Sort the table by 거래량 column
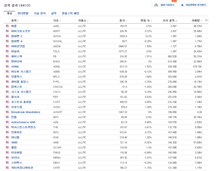Image resolution: width=218 pixels, height=171 pixels. (x=196, y=21)
